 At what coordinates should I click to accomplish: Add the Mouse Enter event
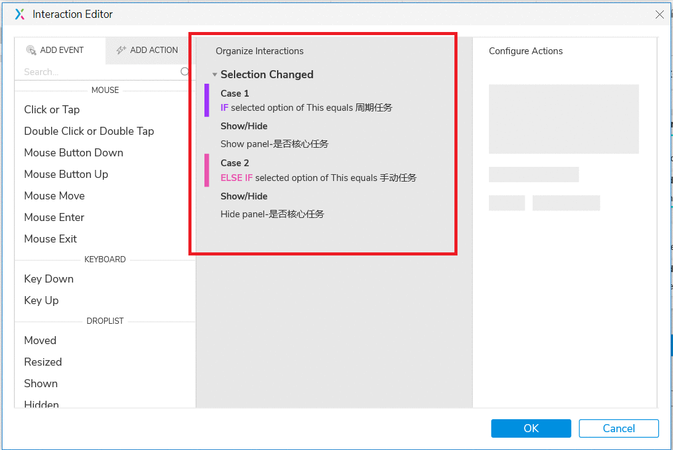54,217
